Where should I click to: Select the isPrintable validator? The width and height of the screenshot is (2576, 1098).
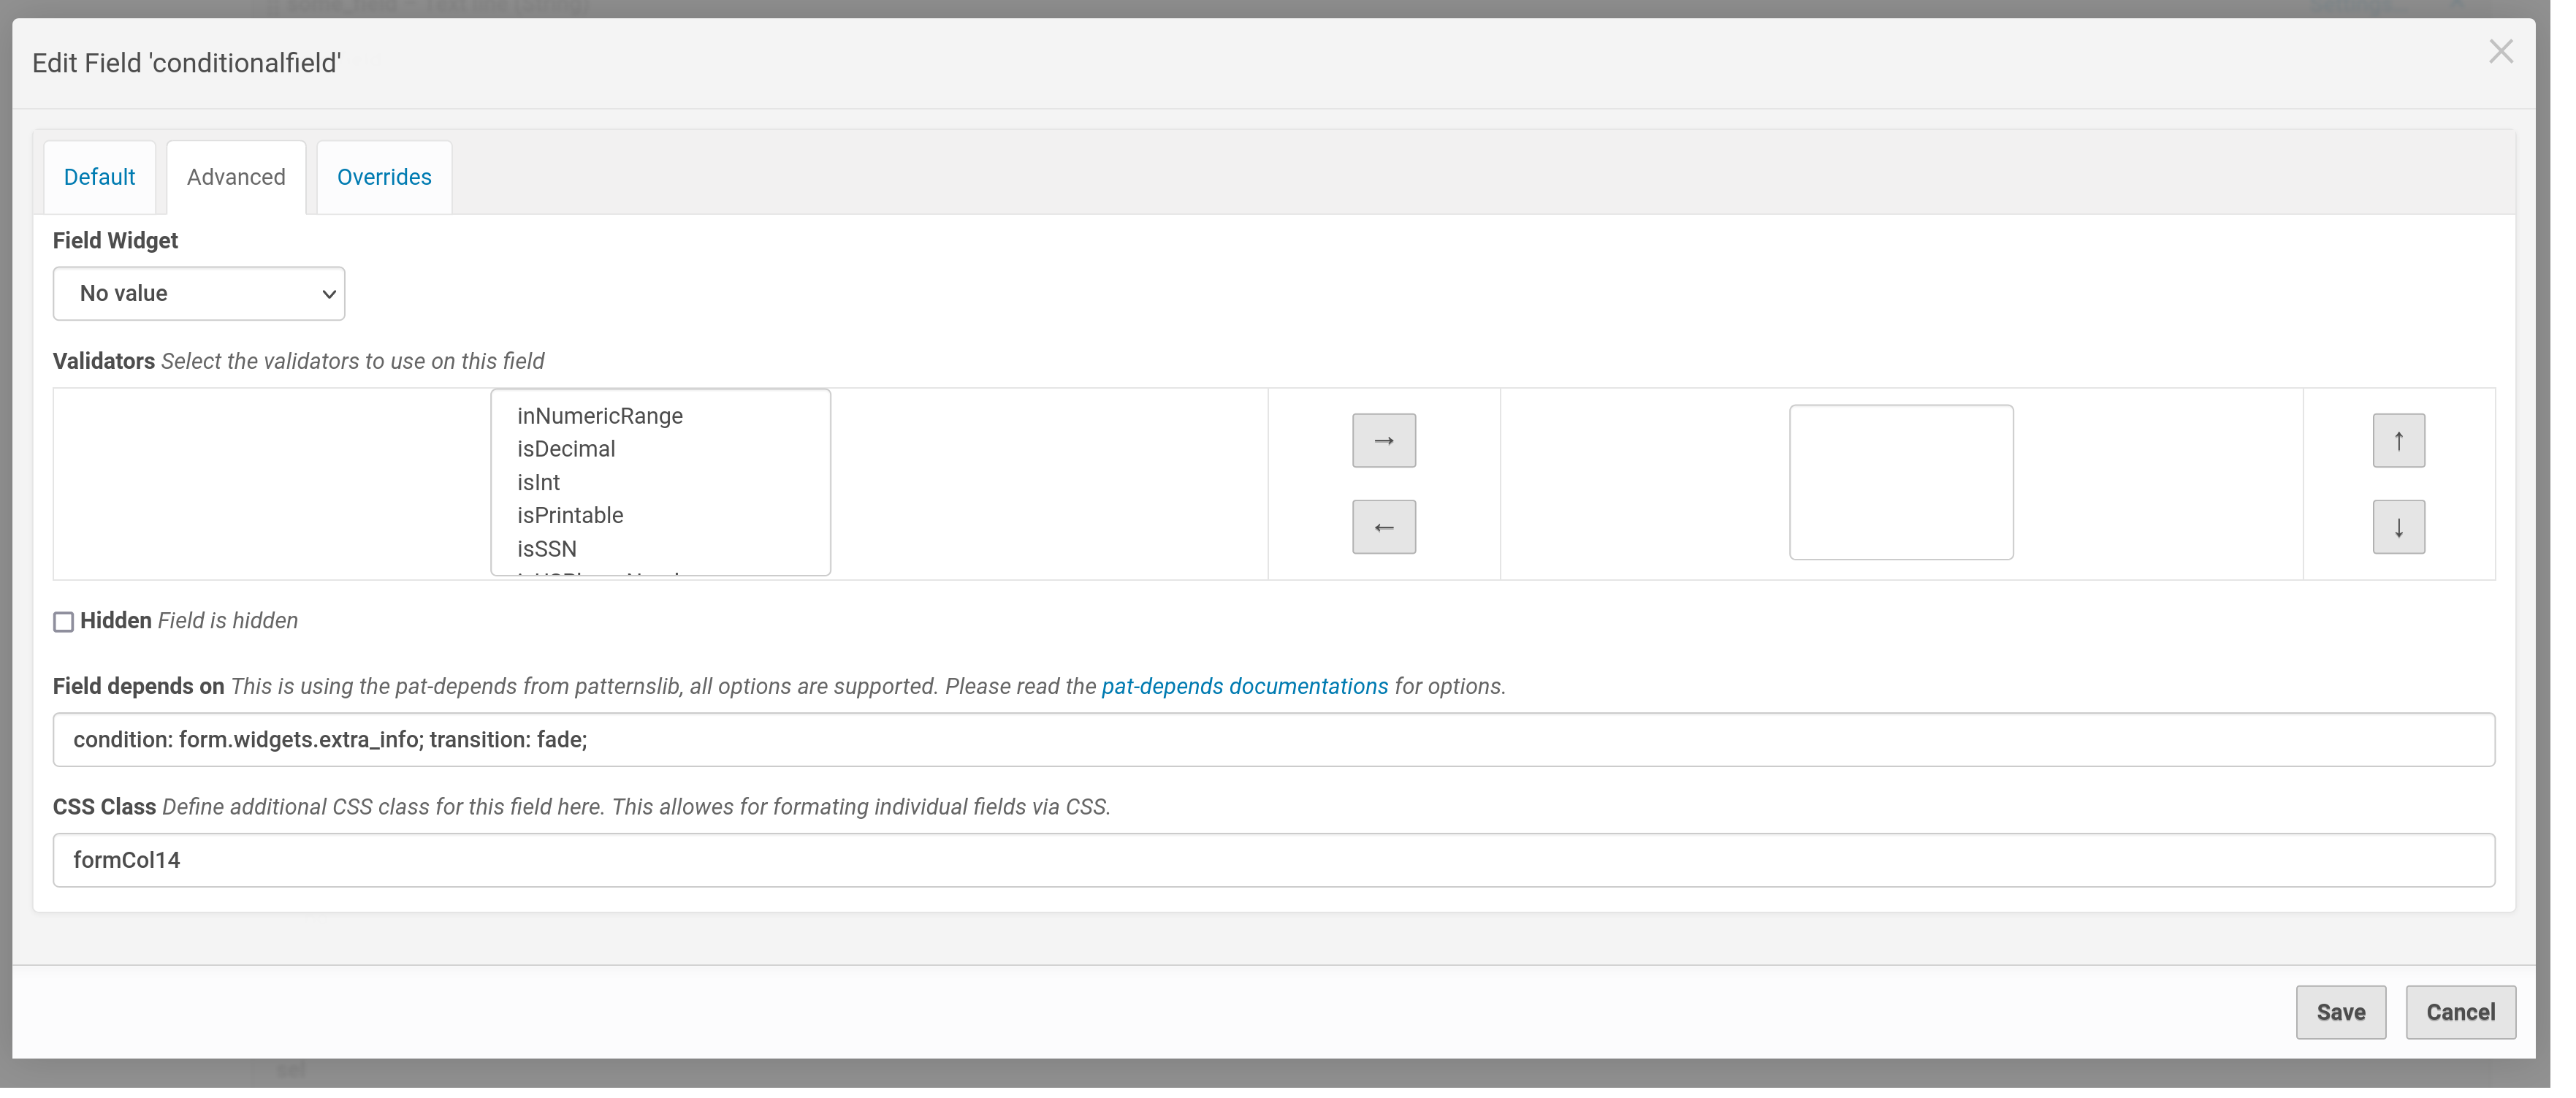pyautogui.click(x=570, y=514)
